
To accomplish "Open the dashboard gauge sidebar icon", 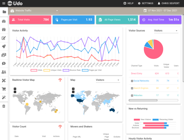I will 4,21.
